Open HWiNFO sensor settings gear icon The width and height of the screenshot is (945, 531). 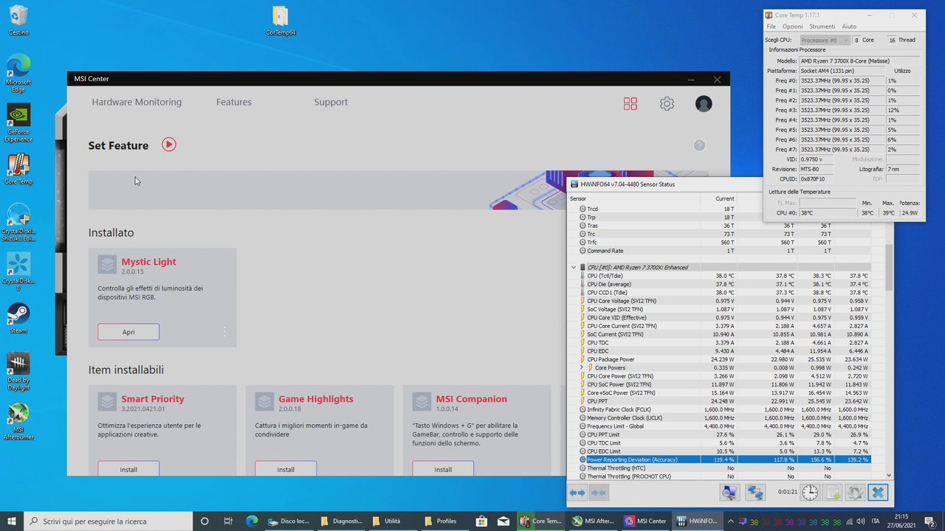(855, 492)
